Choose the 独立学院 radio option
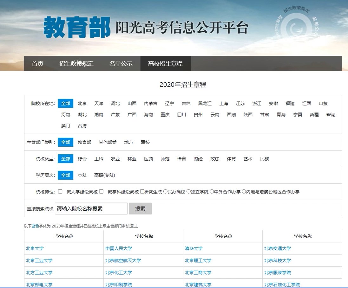The height and width of the screenshot is (288, 348). (188, 192)
